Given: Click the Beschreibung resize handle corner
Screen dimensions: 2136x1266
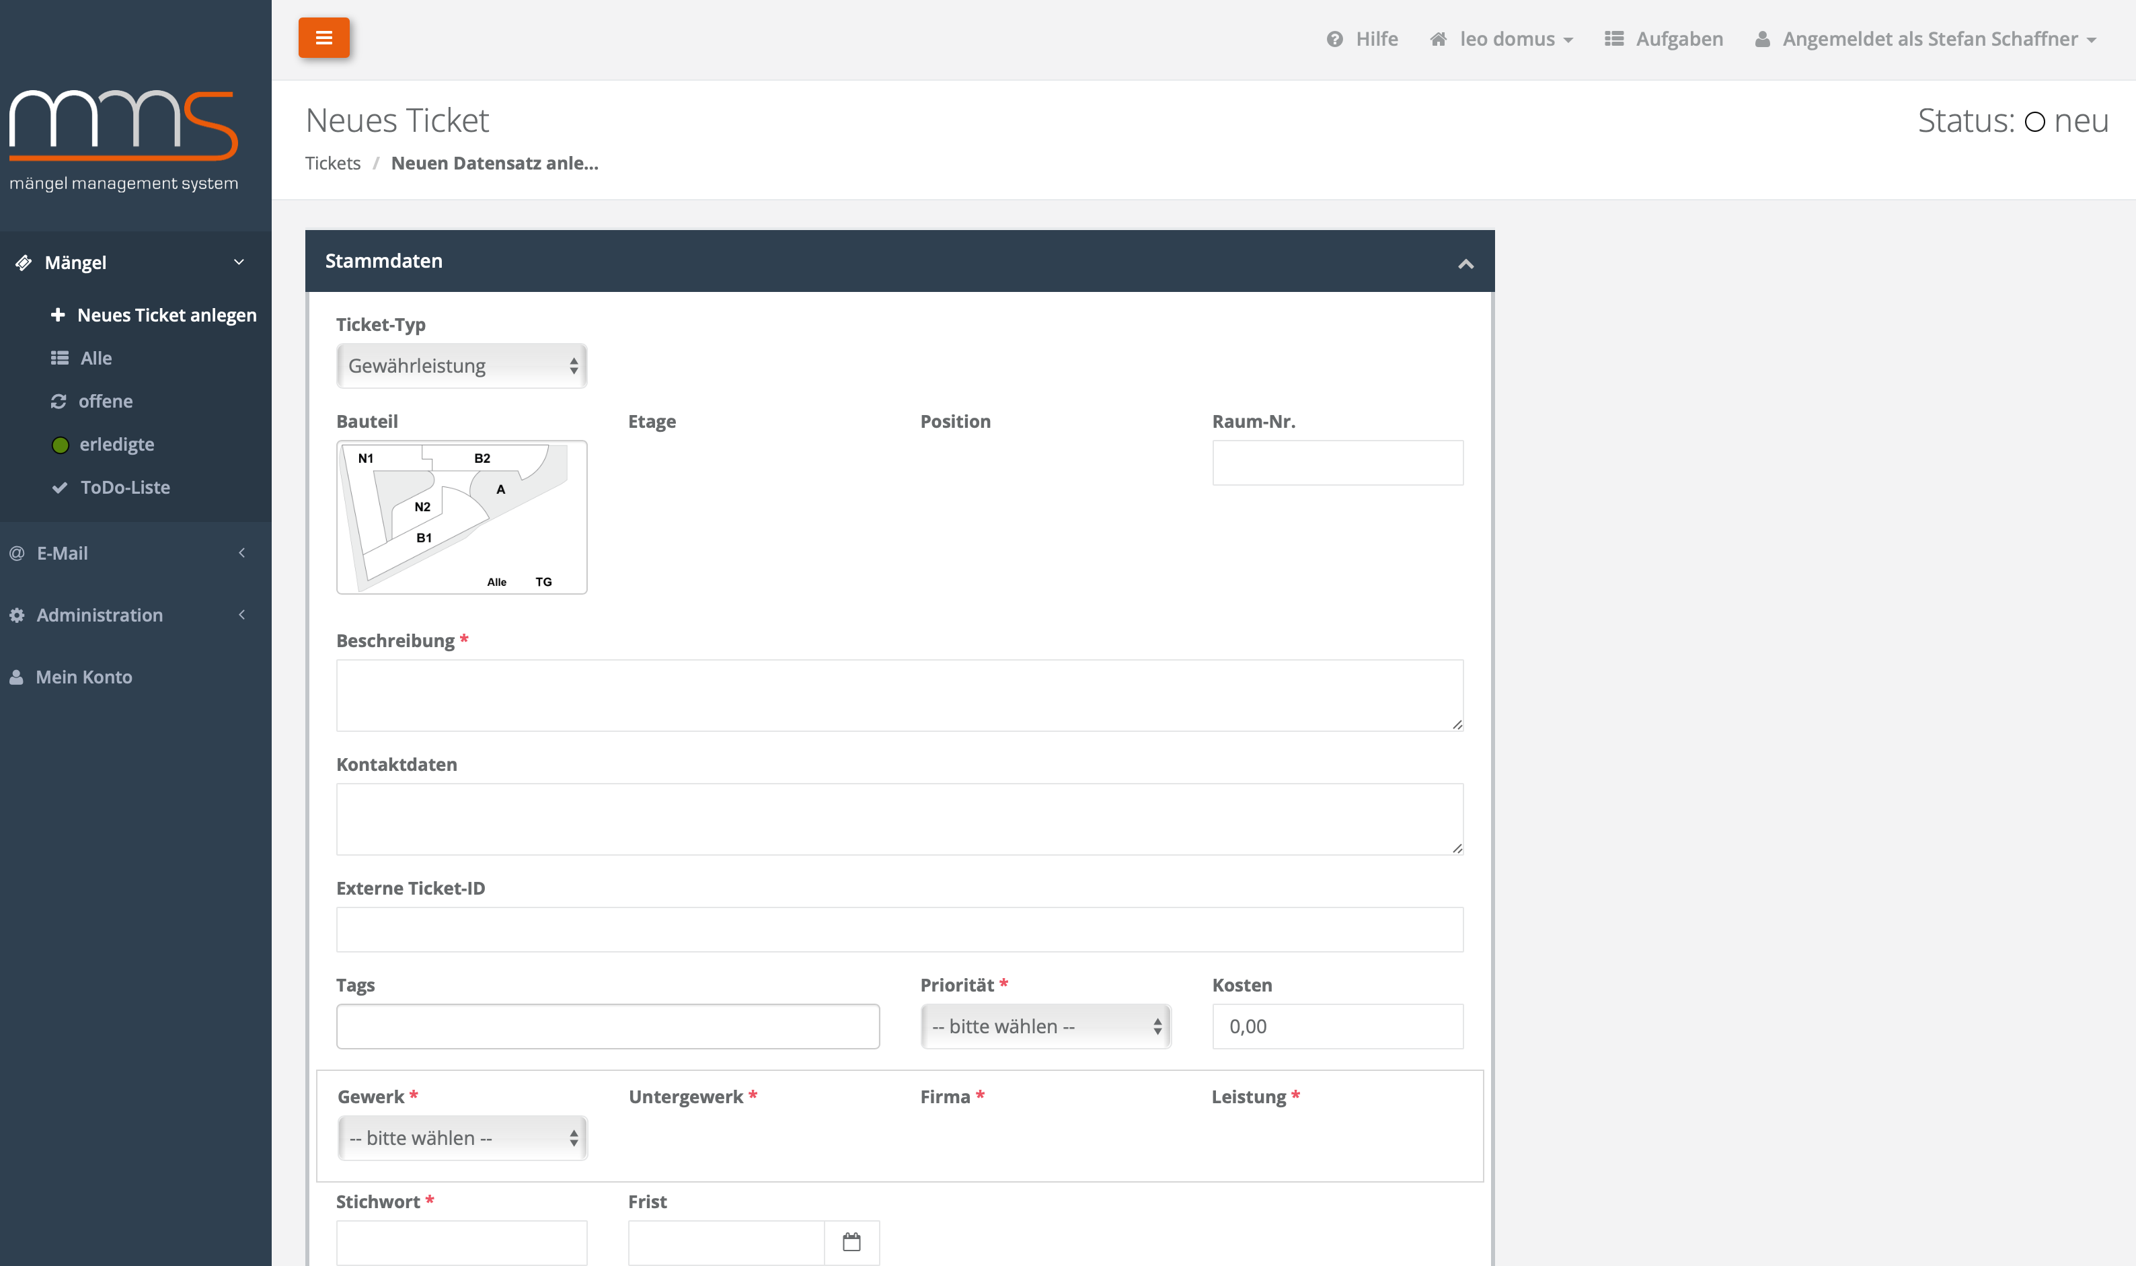Looking at the screenshot, I should coord(1457,724).
